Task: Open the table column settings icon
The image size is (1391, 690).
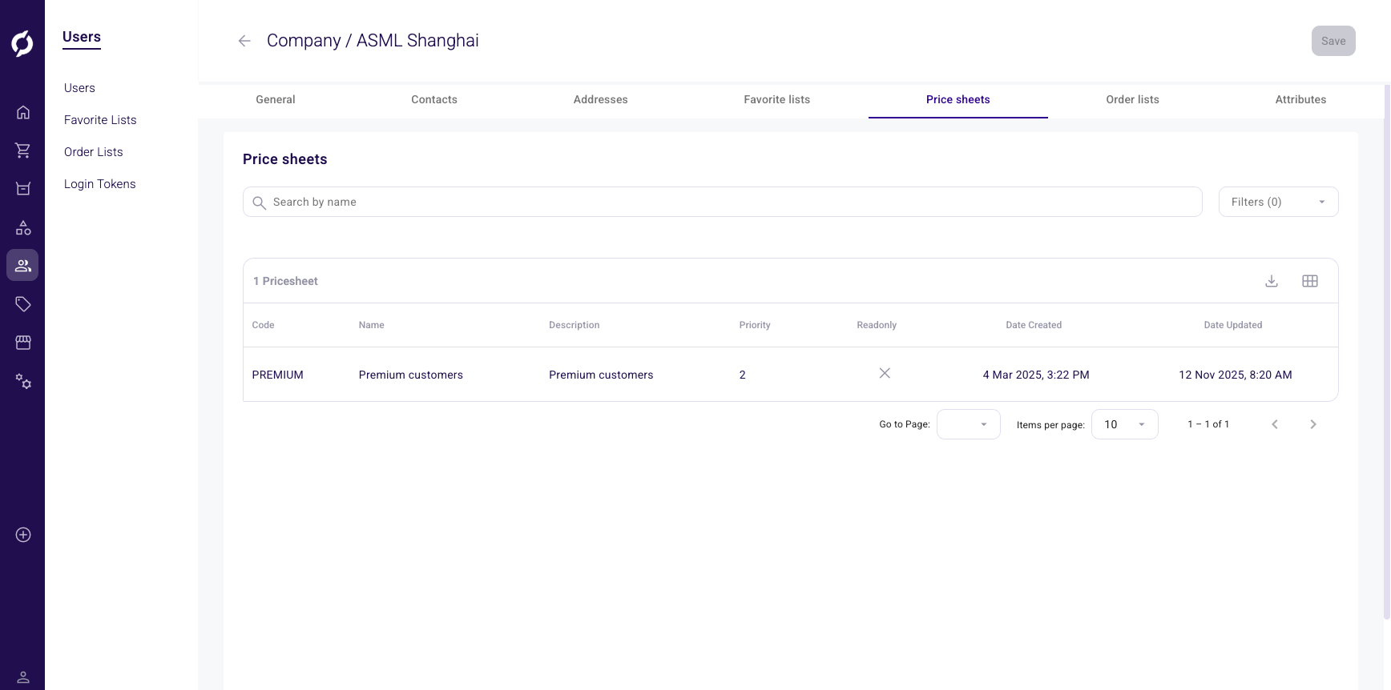Action: (1310, 281)
